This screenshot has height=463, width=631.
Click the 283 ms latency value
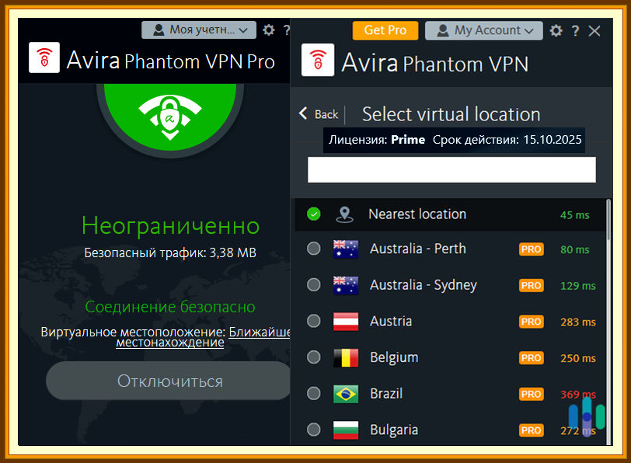pyautogui.click(x=578, y=322)
